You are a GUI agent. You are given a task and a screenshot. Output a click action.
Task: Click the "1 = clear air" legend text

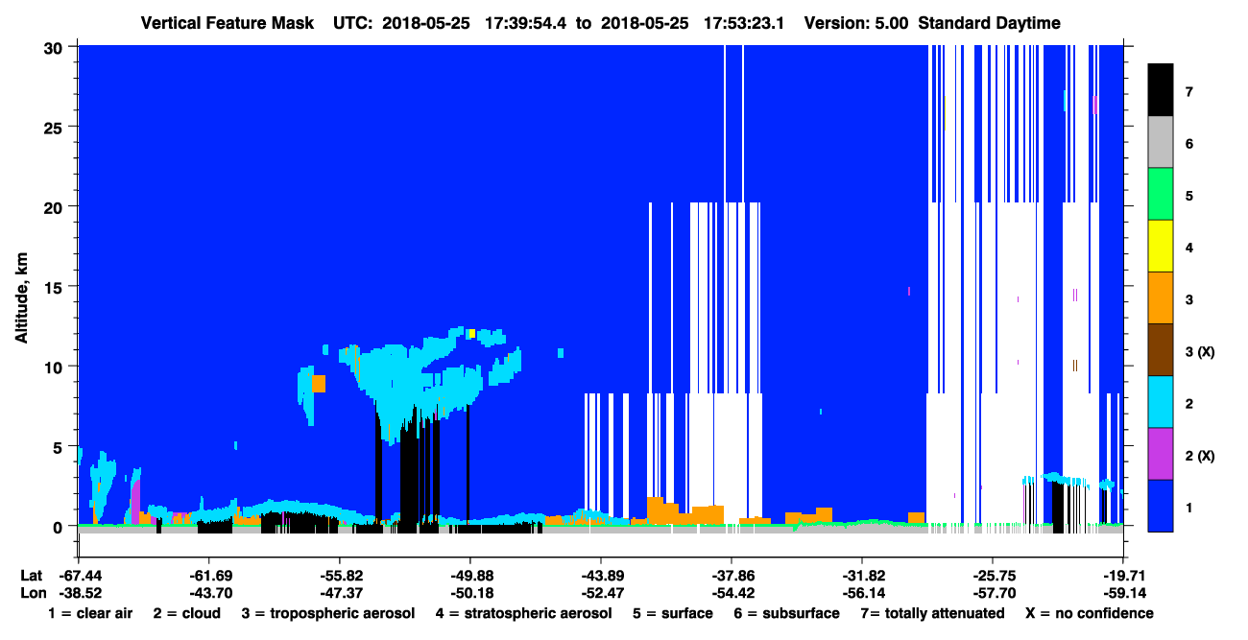pos(90,613)
